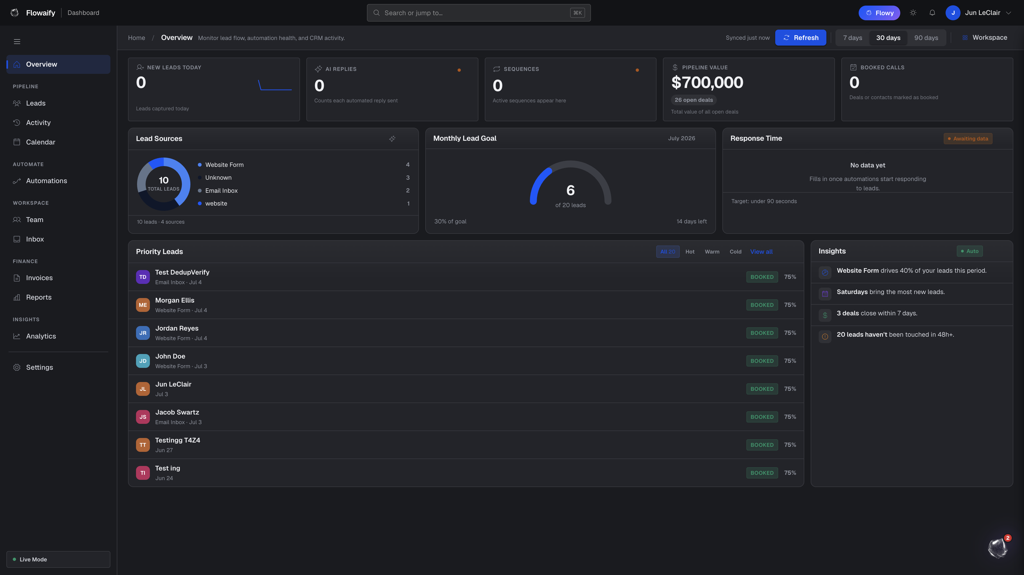Viewport: 1024px width, 575px height.
Task: Click the Flowaify logo icon
Action: tap(15, 13)
